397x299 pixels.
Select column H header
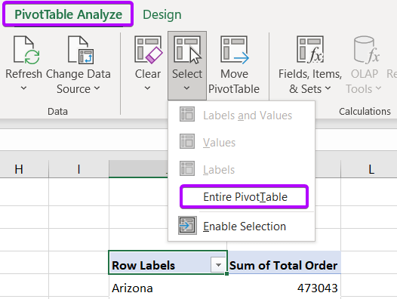[24, 169]
